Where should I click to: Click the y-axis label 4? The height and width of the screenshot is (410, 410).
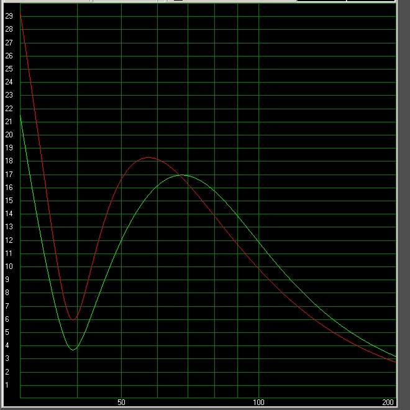click(x=7, y=345)
